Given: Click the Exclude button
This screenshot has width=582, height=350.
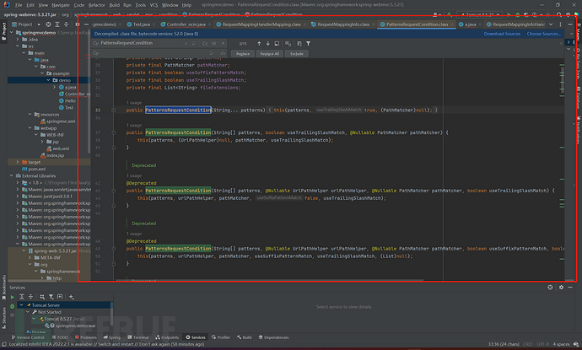Looking at the screenshot, I should (297, 54).
